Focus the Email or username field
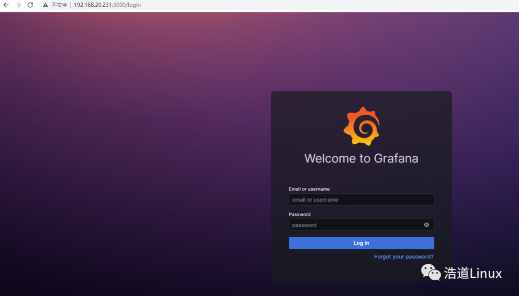This screenshot has width=519, height=296. coord(361,199)
